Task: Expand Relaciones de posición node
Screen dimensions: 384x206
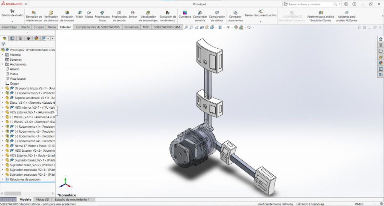Action: (3, 179)
